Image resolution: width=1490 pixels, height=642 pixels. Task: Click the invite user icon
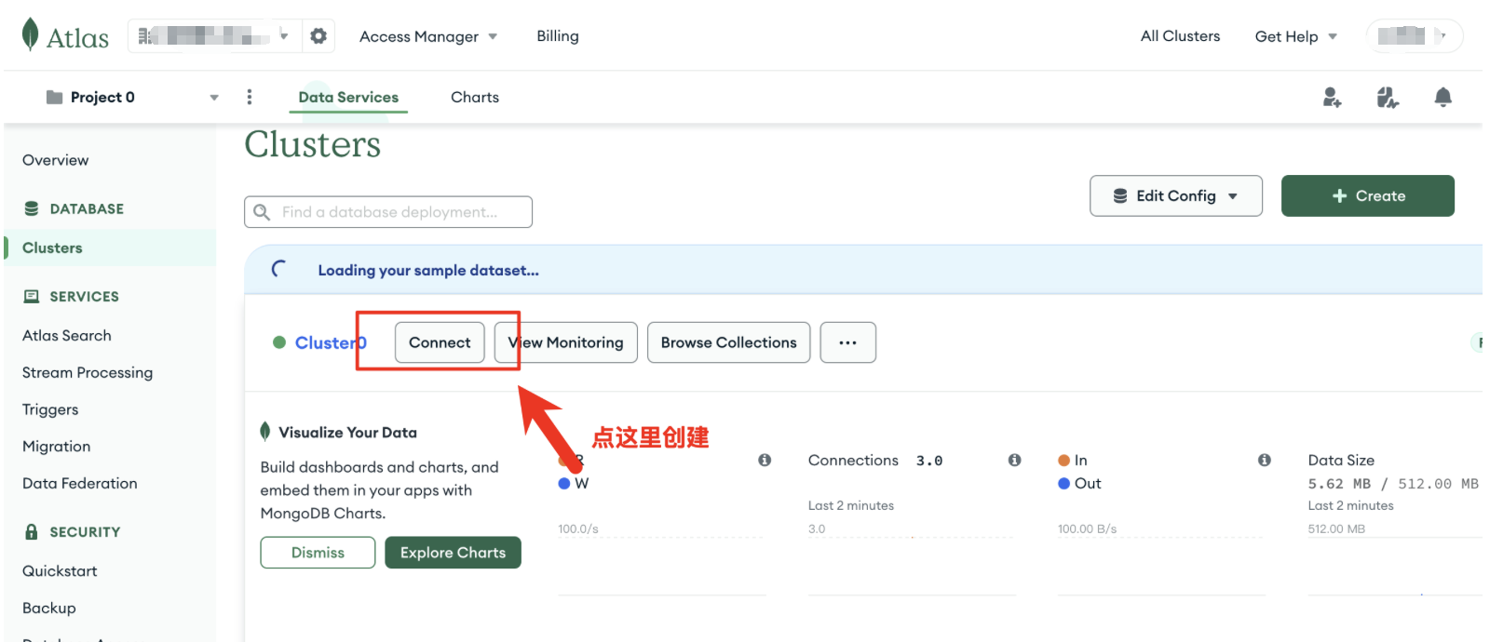1332,97
